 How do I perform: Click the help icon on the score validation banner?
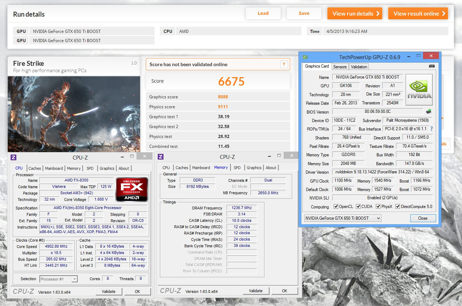[283, 64]
